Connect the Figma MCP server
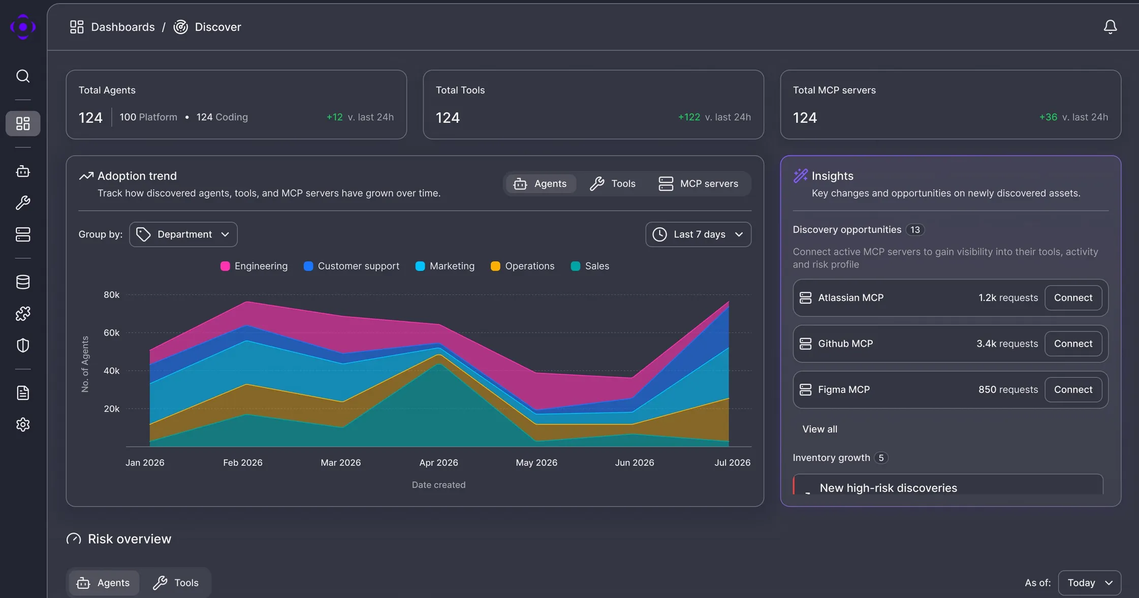This screenshot has width=1139, height=598. coord(1073,390)
